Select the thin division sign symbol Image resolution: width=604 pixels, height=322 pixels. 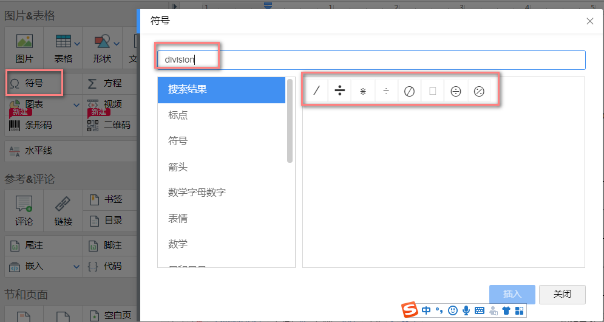click(x=386, y=91)
